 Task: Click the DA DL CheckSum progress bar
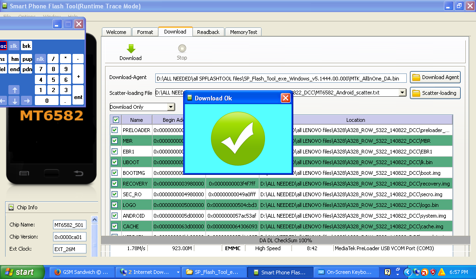pyautogui.click(x=285, y=240)
